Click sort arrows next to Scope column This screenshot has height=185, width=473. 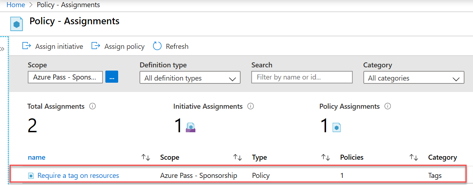point(237,157)
